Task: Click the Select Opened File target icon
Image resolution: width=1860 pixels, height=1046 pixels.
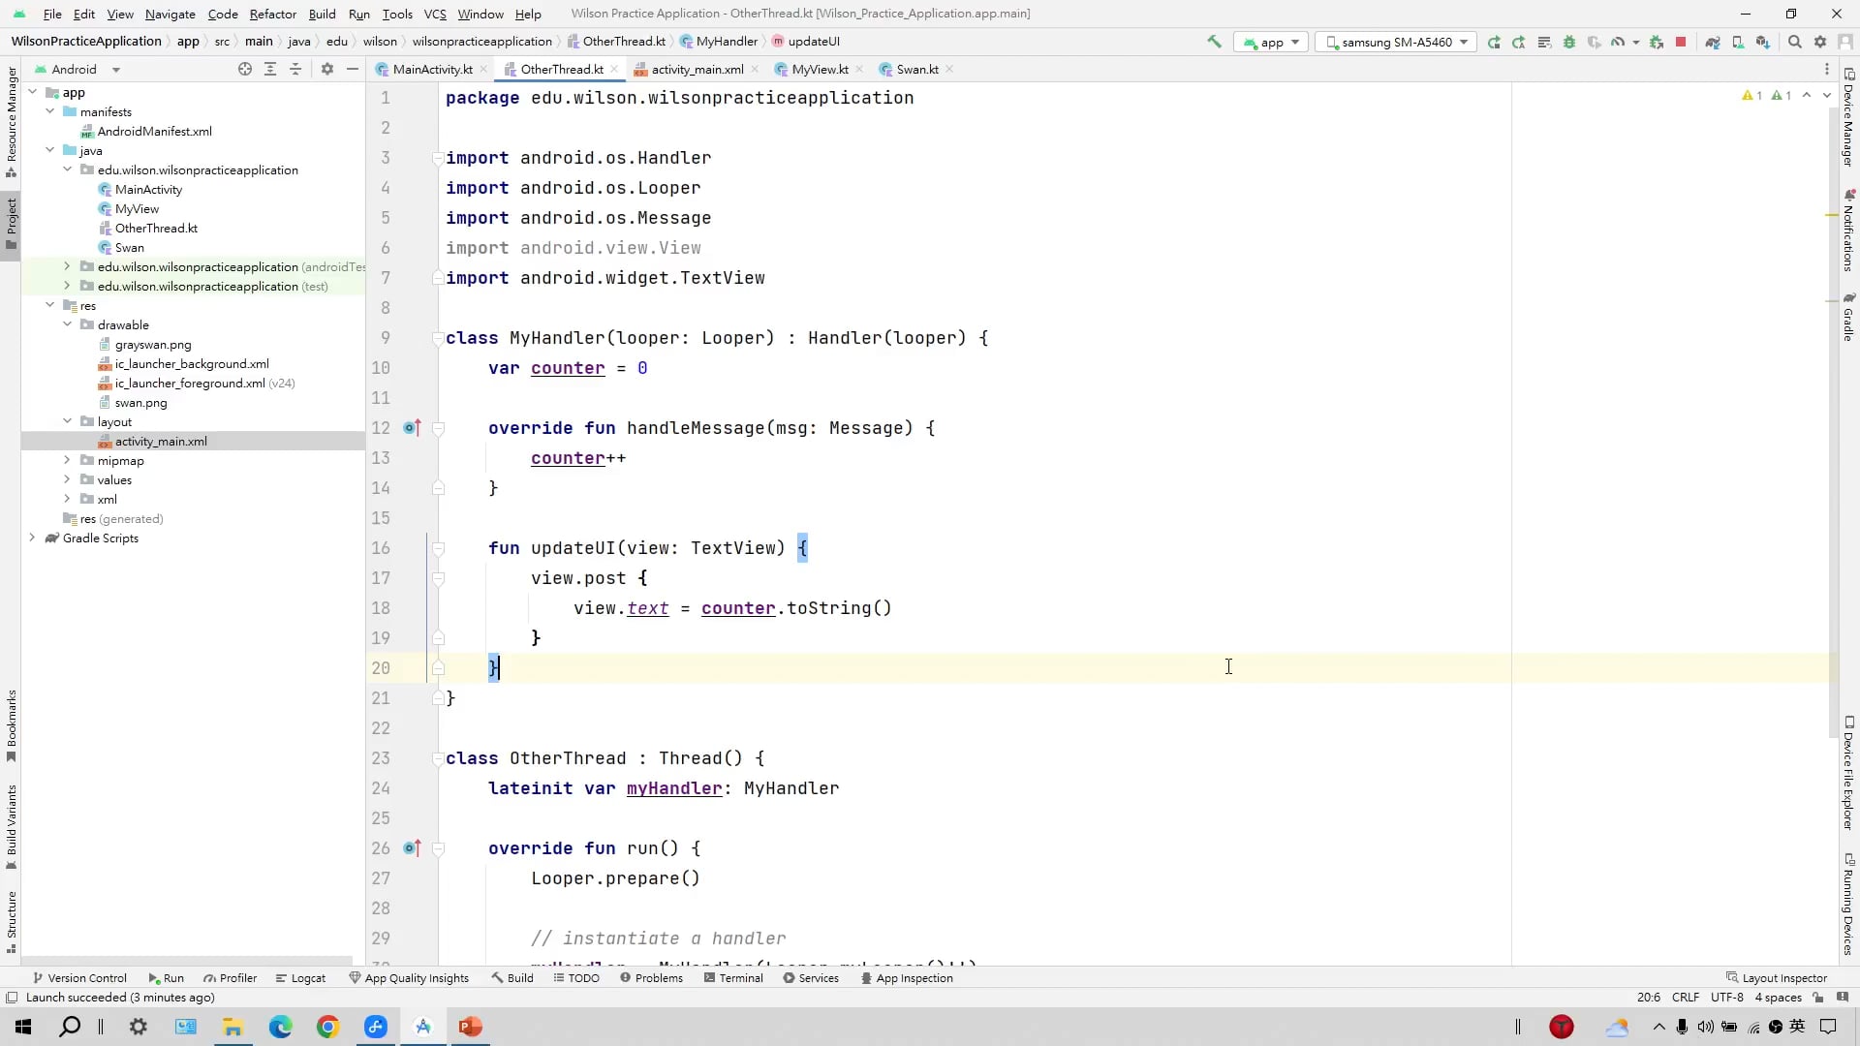Action: 245,69
